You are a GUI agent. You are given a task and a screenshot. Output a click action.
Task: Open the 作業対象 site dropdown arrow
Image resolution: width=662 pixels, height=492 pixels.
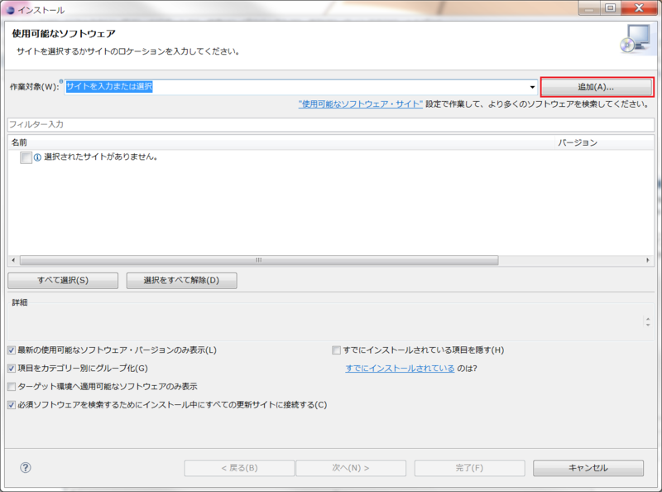[x=532, y=87]
